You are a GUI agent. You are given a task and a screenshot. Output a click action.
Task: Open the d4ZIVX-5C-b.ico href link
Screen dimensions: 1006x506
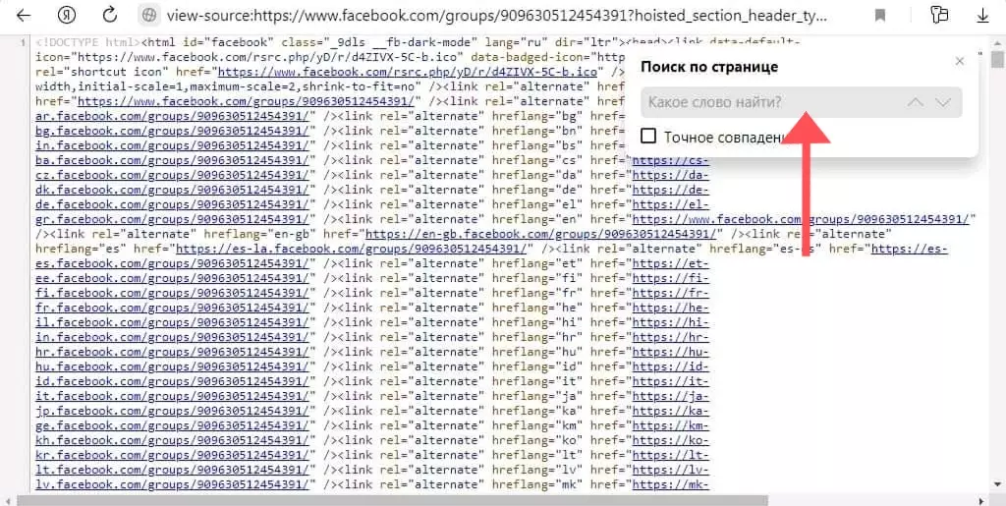click(410, 71)
